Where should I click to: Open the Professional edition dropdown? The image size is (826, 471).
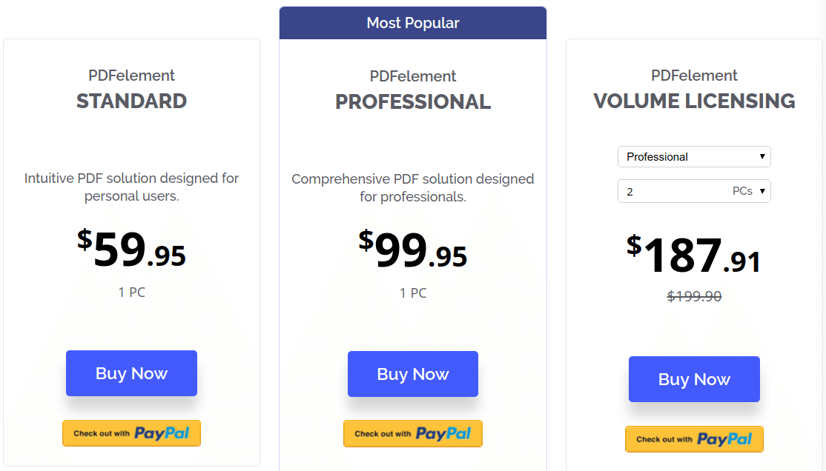pos(694,157)
